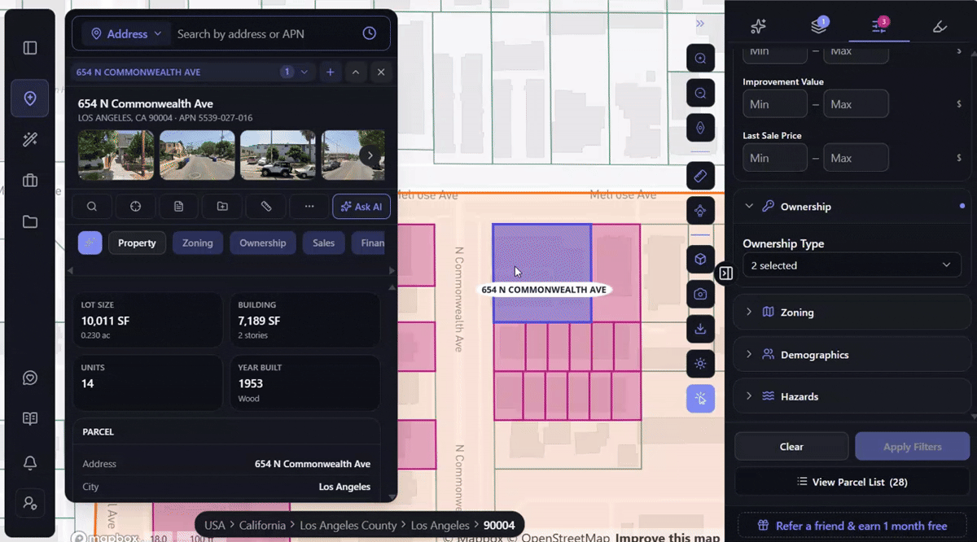
Task: Open the magic wand tool in sidebar
Action: click(x=30, y=140)
